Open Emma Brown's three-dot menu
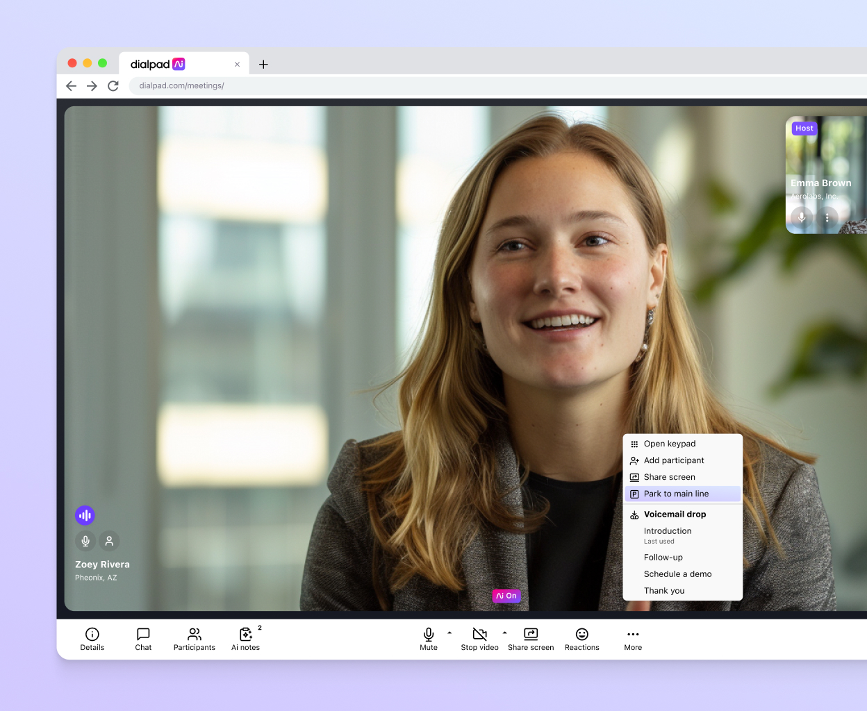The height and width of the screenshot is (711, 867). click(x=827, y=217)
